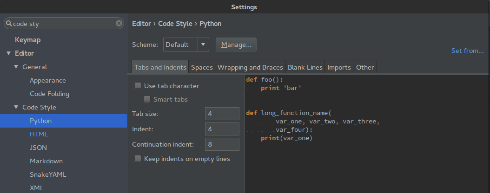This screenshot has width=490, height=193.
Task: Open the Scheme dropdown arrow
Action: pyautogui.click(x=203, y=45)
